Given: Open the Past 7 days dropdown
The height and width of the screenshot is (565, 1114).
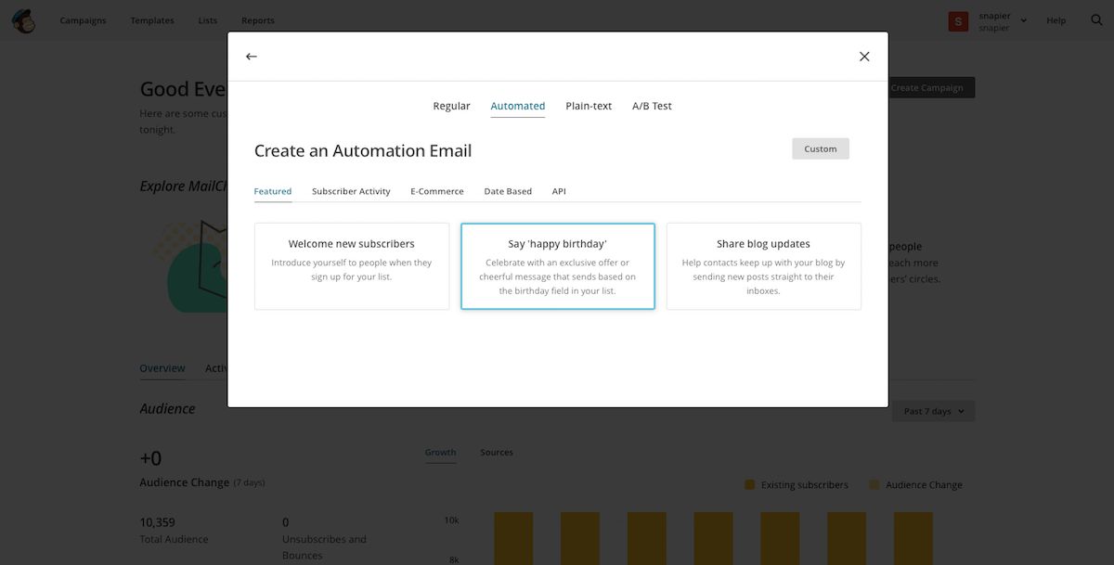Looking at the screenshot, I should click(933, 411).
